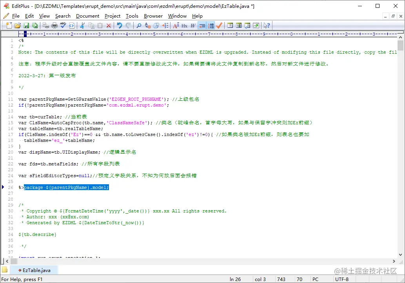The height and width of the screenshot is (283, 405).
Task: Close the inner document window
Action: [x=401, y=16]
